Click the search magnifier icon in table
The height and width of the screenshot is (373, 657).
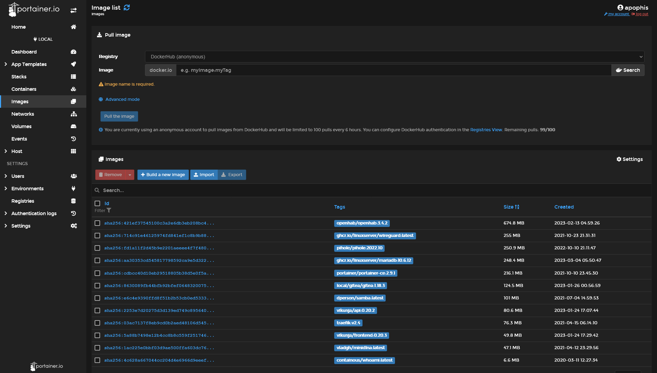click(97, 190)
